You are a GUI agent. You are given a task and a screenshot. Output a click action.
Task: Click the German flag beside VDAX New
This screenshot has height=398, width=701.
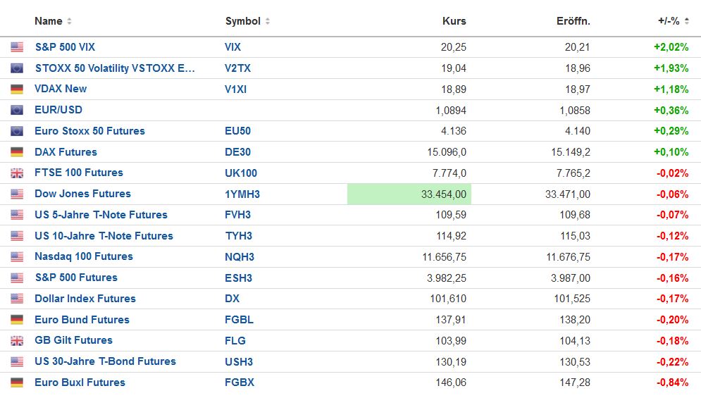point(17,89)
